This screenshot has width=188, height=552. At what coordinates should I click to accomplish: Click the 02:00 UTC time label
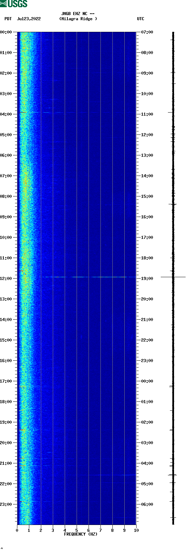click(x=147, y=422)
